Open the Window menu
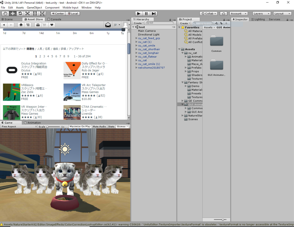This screenshot has height=227, width=294. 86,7
